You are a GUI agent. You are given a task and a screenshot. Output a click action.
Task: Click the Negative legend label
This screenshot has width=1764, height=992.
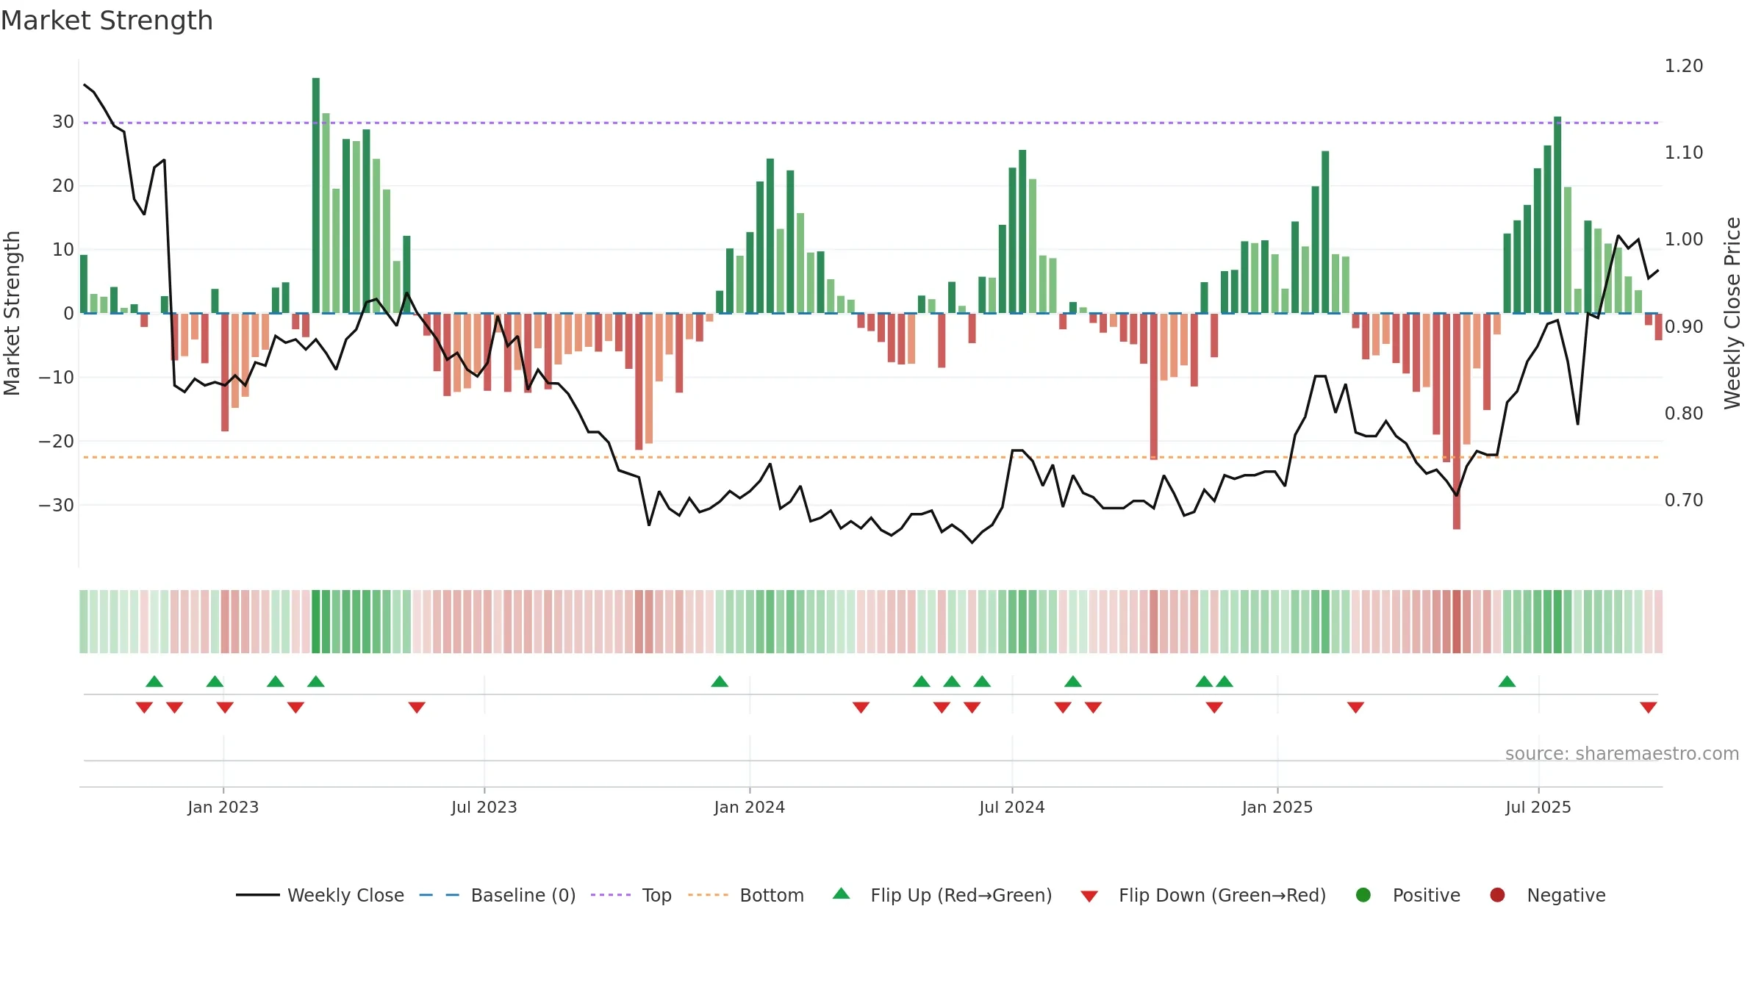(1566, 895)
